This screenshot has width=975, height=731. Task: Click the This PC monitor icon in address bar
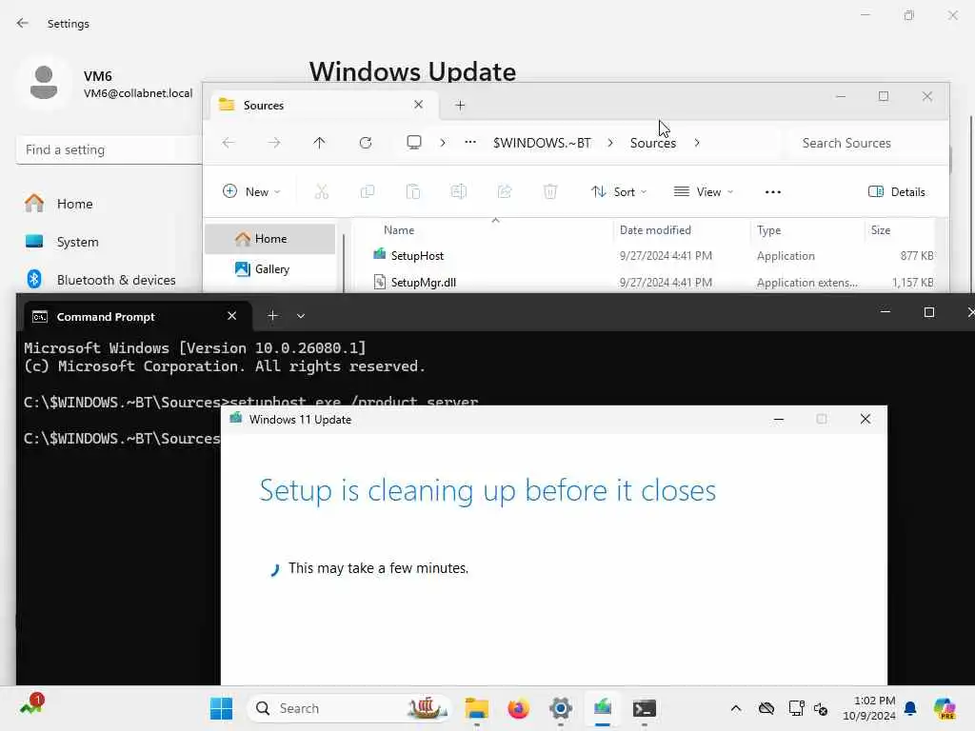[414, 143]
